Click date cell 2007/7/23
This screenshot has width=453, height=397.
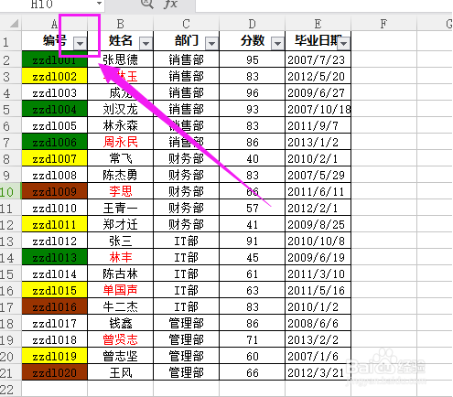(318, 60)
